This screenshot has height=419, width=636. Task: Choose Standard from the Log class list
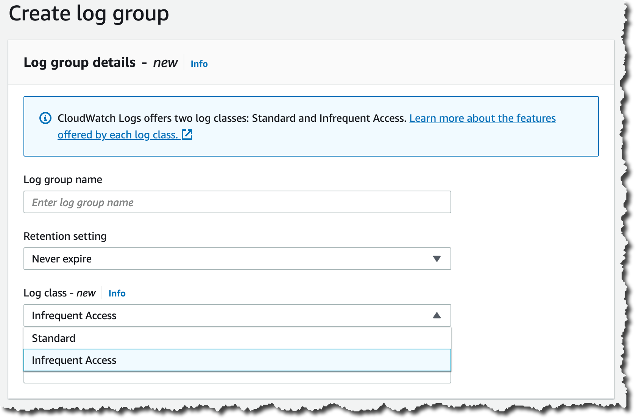pyautogui.click(x=237, y=338)
